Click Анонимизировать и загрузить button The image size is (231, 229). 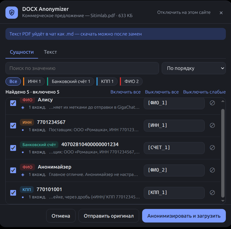[x=184, y=216]
